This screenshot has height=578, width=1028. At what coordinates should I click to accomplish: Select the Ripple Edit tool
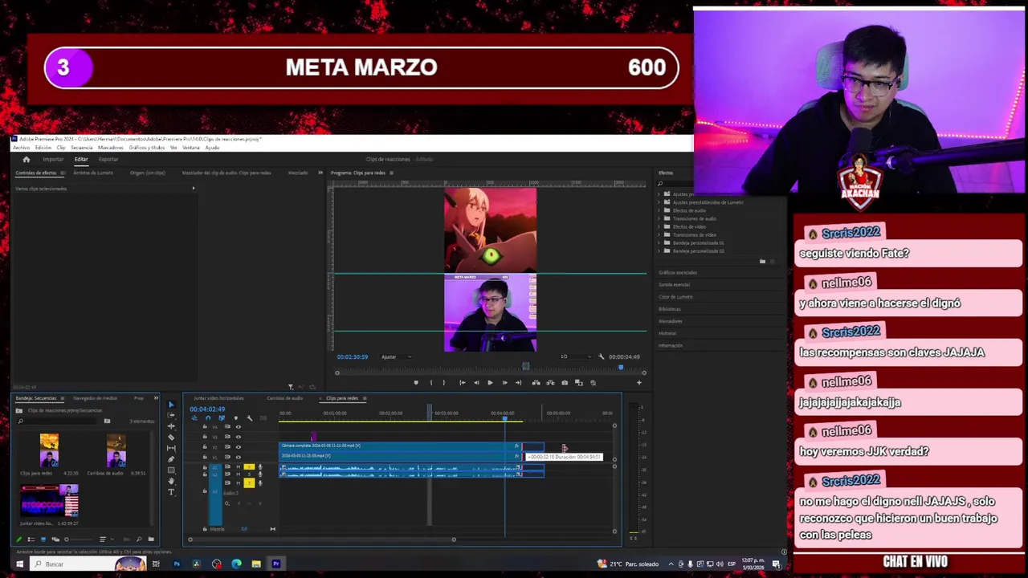171,426
